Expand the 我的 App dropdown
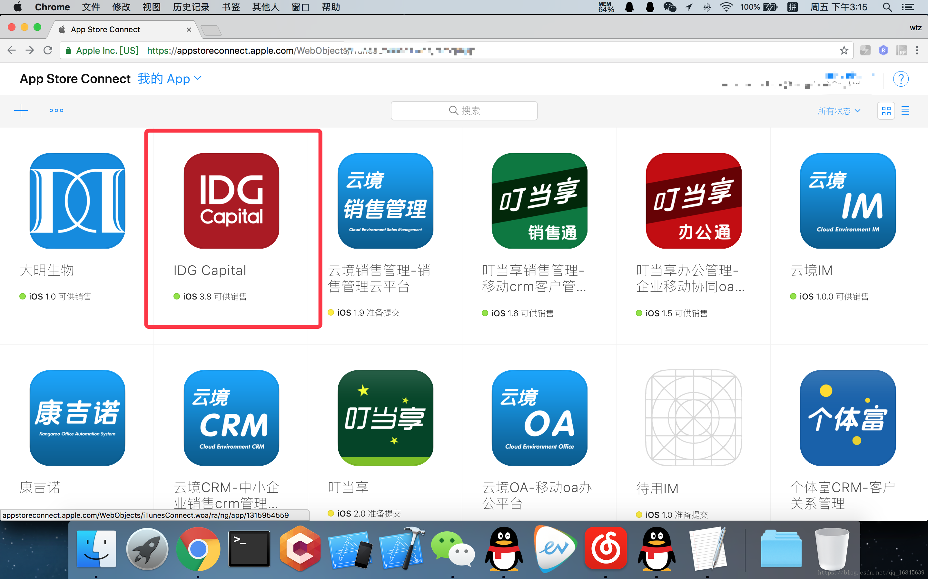Screen dimensions: 928x579 [x=169, y=79]
